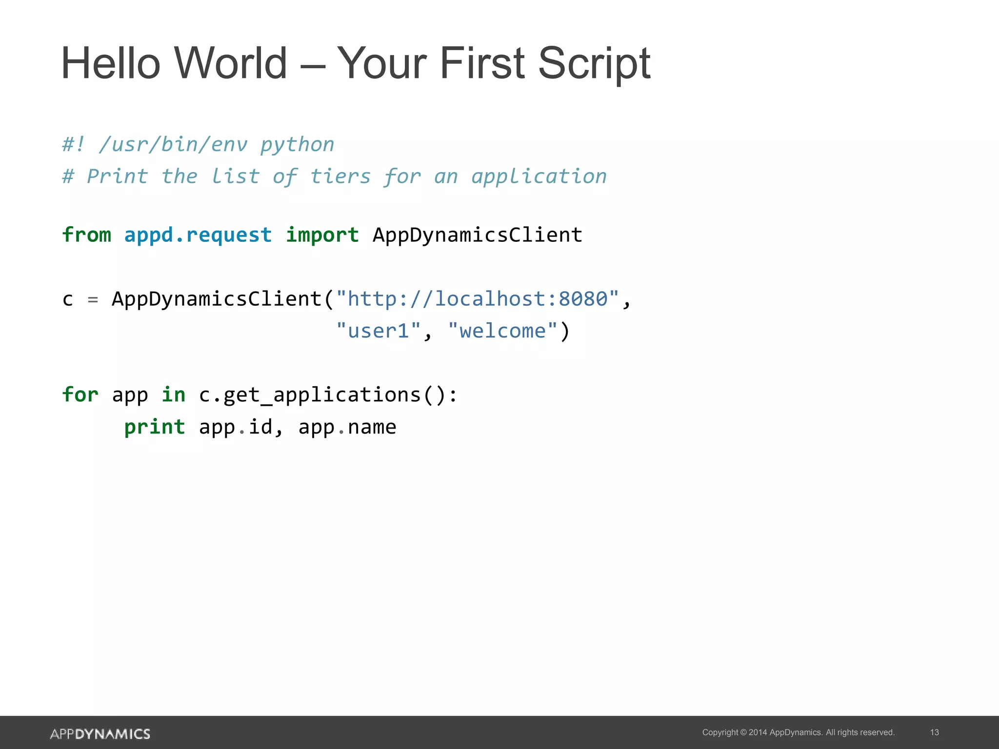Click the 'import' keyword
999x749 pixels.
click(x=322, y=236)
